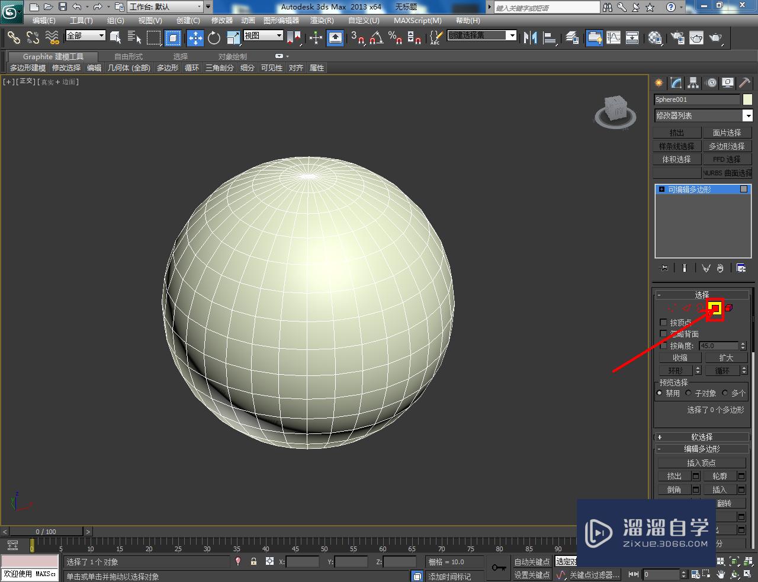Switch to the Create command panel
Screen dimensions: 758x582
coord(659,83)
